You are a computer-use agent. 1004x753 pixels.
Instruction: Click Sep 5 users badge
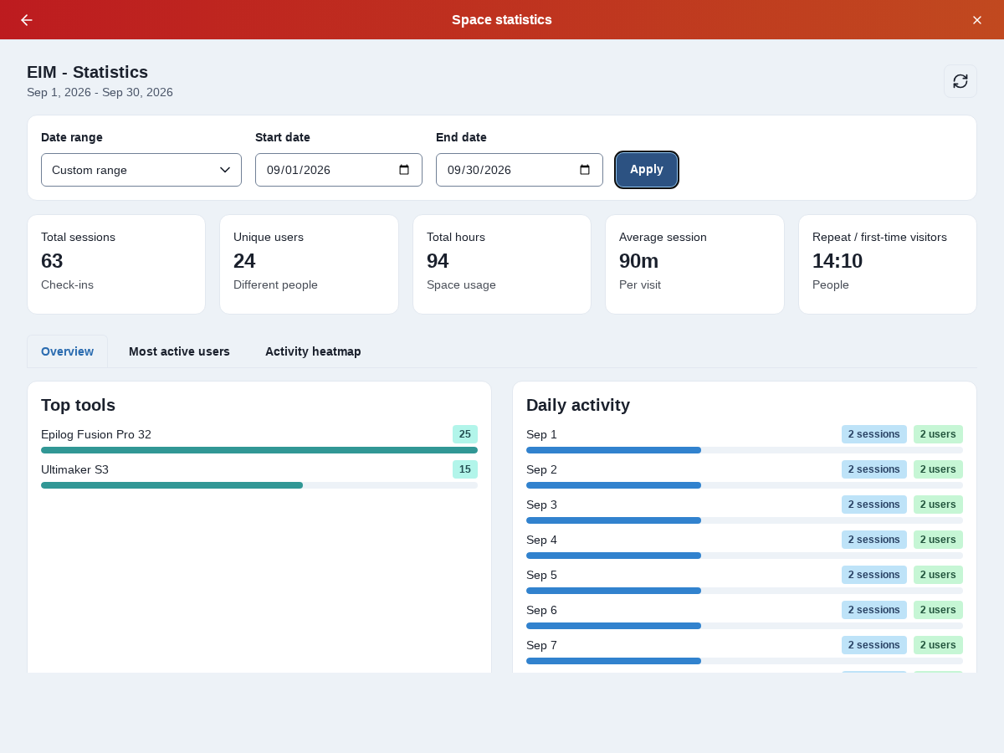coord(938,575)
